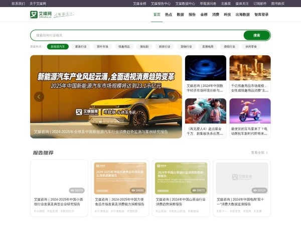Switch to the 报告 nav tab
This screenshot has width=301, height=226.
[192, 15]
